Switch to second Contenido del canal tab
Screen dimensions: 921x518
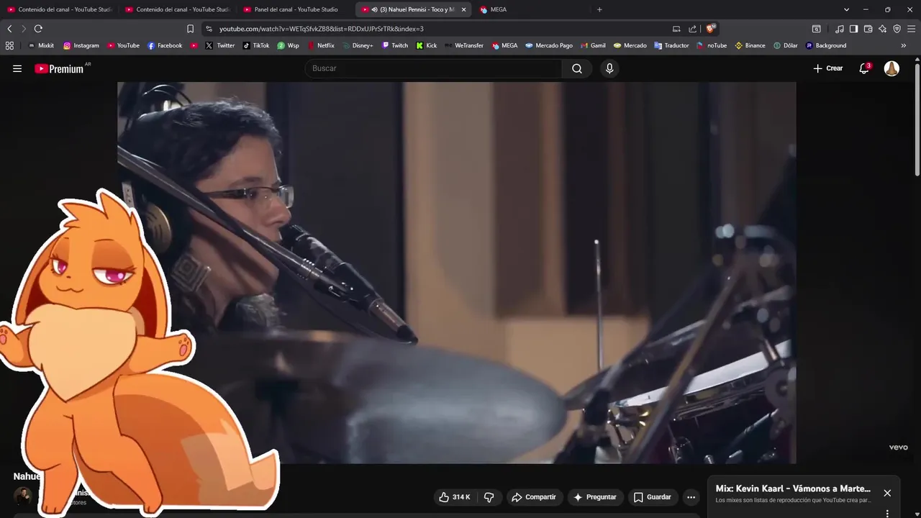[178, 9]
